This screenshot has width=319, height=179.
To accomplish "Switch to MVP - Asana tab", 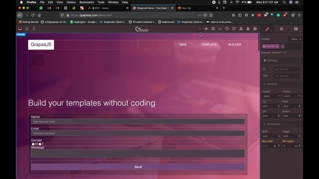I will point(109,8).
